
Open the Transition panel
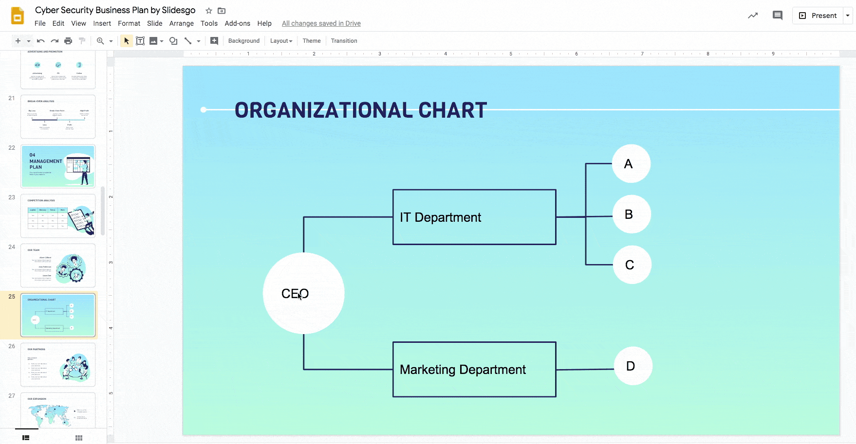pos(344,41)
